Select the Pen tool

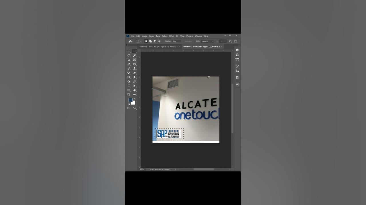134,82
